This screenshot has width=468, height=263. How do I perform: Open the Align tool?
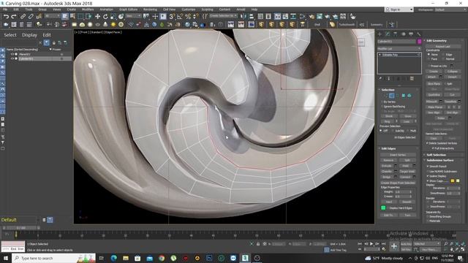pyautogui.click(x=252, y=16)
